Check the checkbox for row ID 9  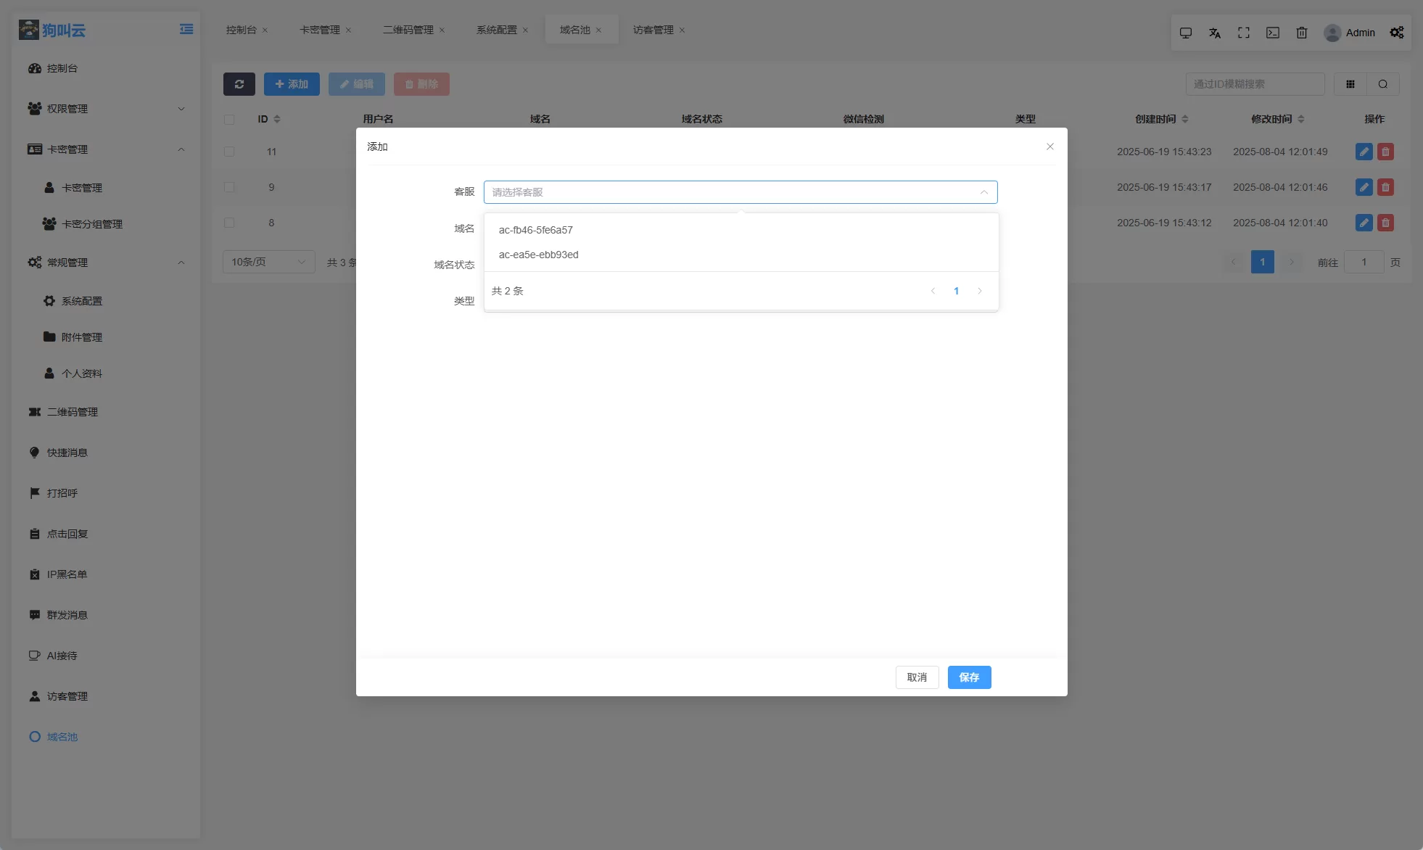point(229,187)
